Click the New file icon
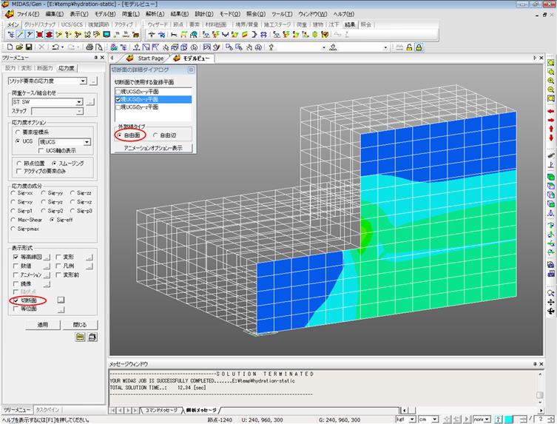Screen dimensions: 557x424 (10, 47)
